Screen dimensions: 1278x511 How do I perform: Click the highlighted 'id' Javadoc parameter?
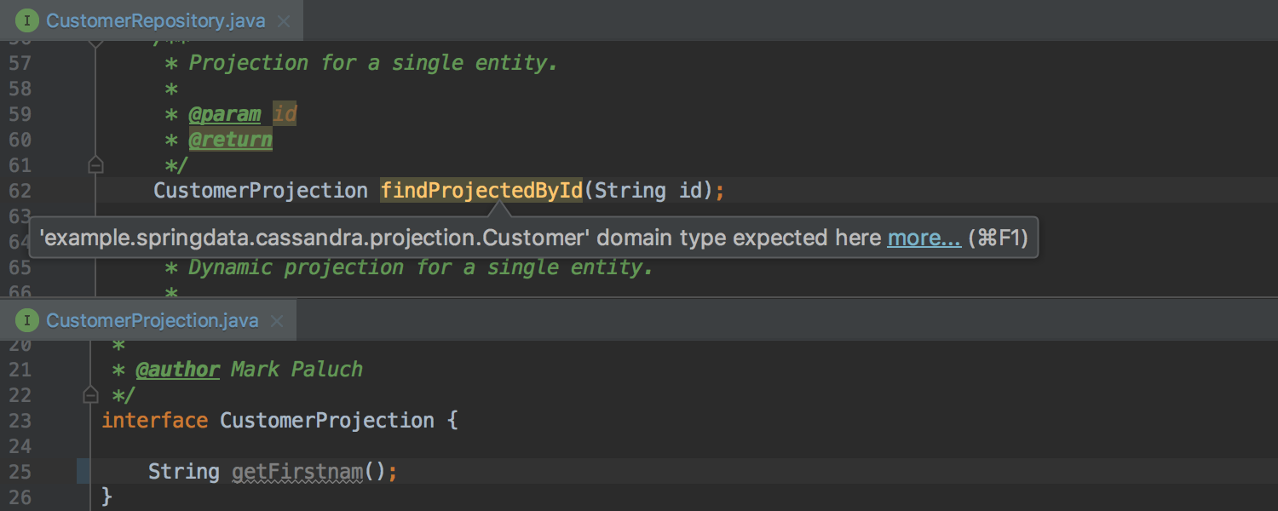pos(285,114)
